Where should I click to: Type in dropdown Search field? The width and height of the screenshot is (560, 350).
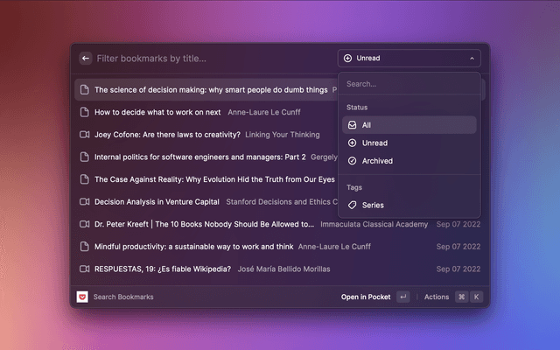409,84
